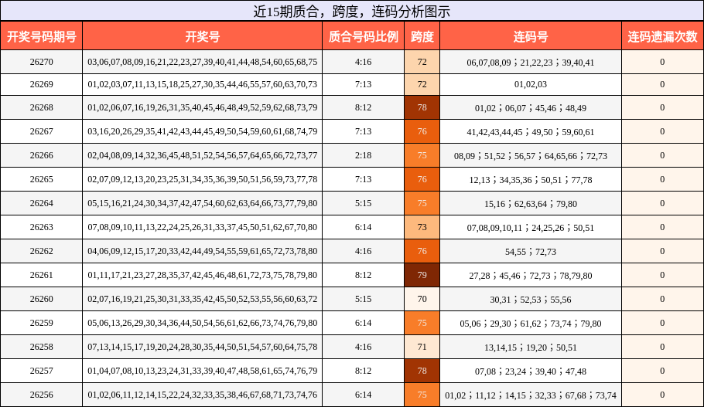Click the dark span cell 78 for issue 26268
Screen dimensions: 704x407
coord(422,107)
